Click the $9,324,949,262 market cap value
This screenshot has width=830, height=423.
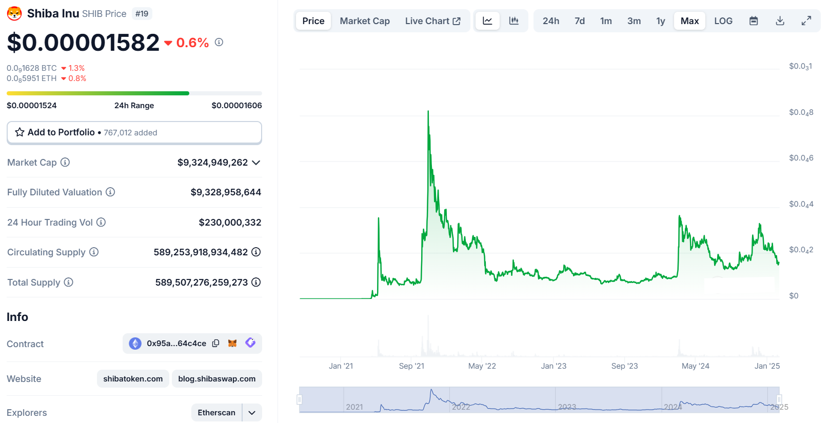pyautogui.click(x=213, y=163)
